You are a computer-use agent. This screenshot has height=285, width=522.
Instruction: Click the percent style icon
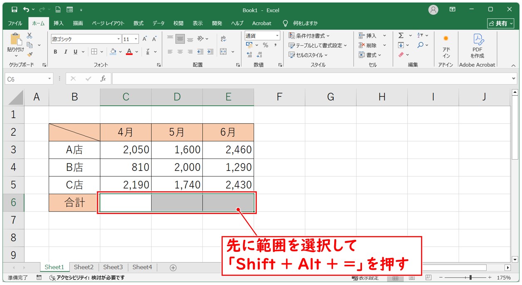tap(265, 45)
